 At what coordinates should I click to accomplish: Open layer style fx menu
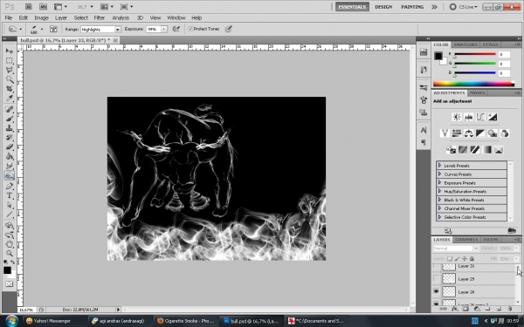tap(454, 309)
